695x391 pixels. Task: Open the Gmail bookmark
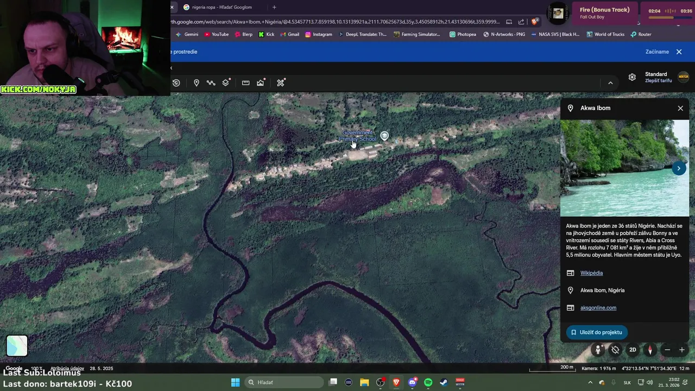[289, 34]
